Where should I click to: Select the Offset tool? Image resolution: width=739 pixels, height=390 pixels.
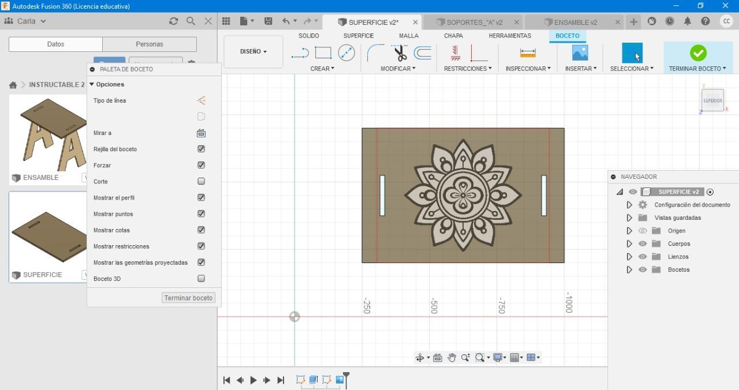(x=423, y=53)
